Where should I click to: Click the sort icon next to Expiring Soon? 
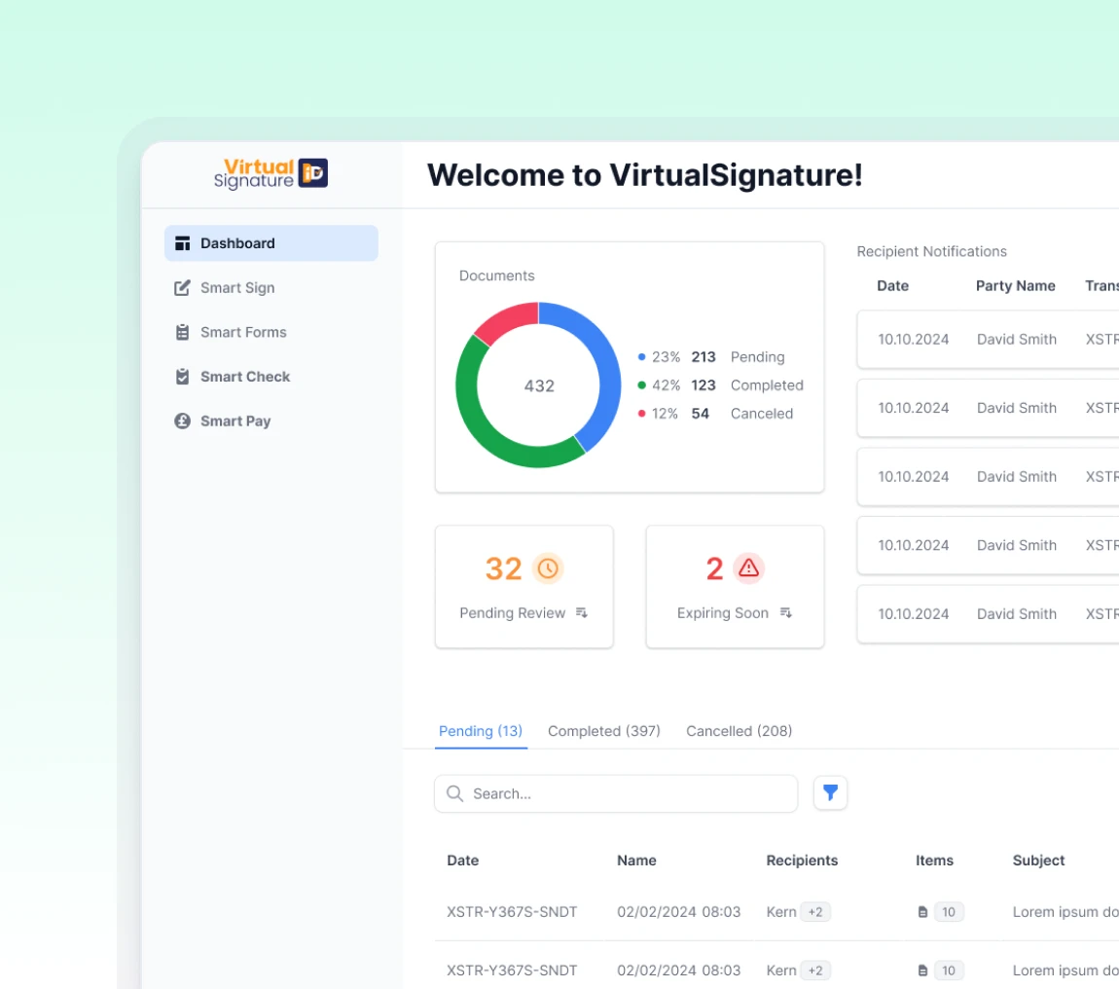coord(785,612)
